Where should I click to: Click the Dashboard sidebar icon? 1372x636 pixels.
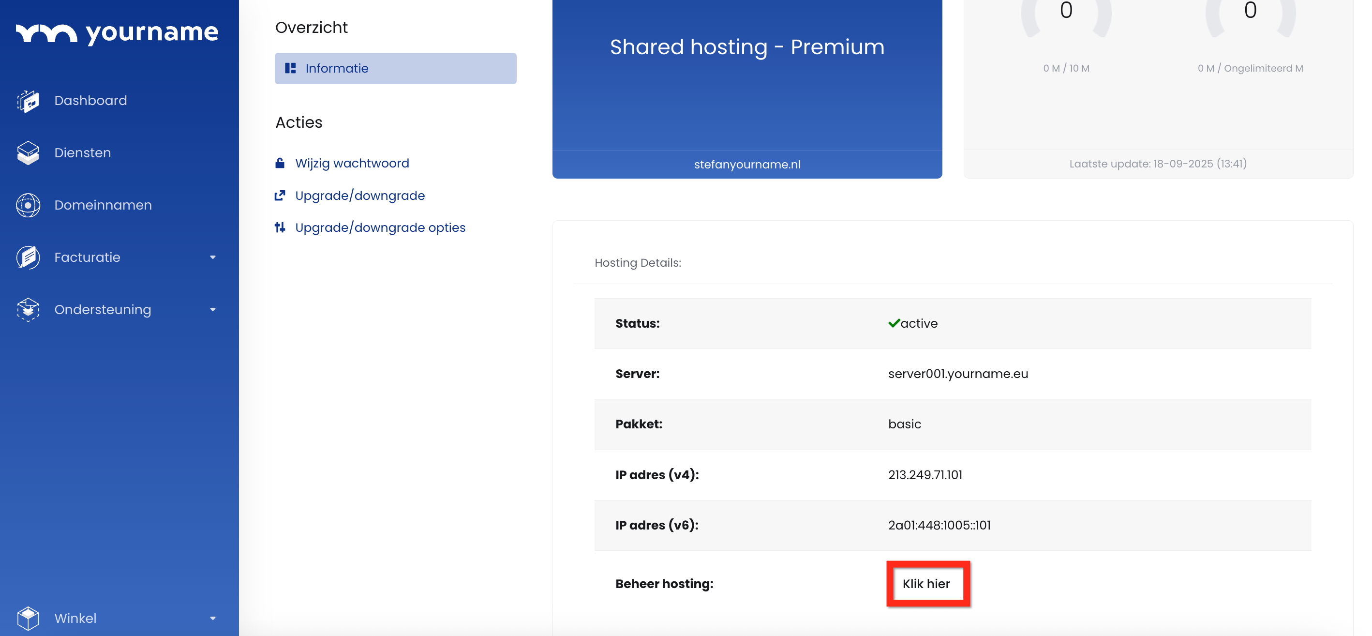28,101
